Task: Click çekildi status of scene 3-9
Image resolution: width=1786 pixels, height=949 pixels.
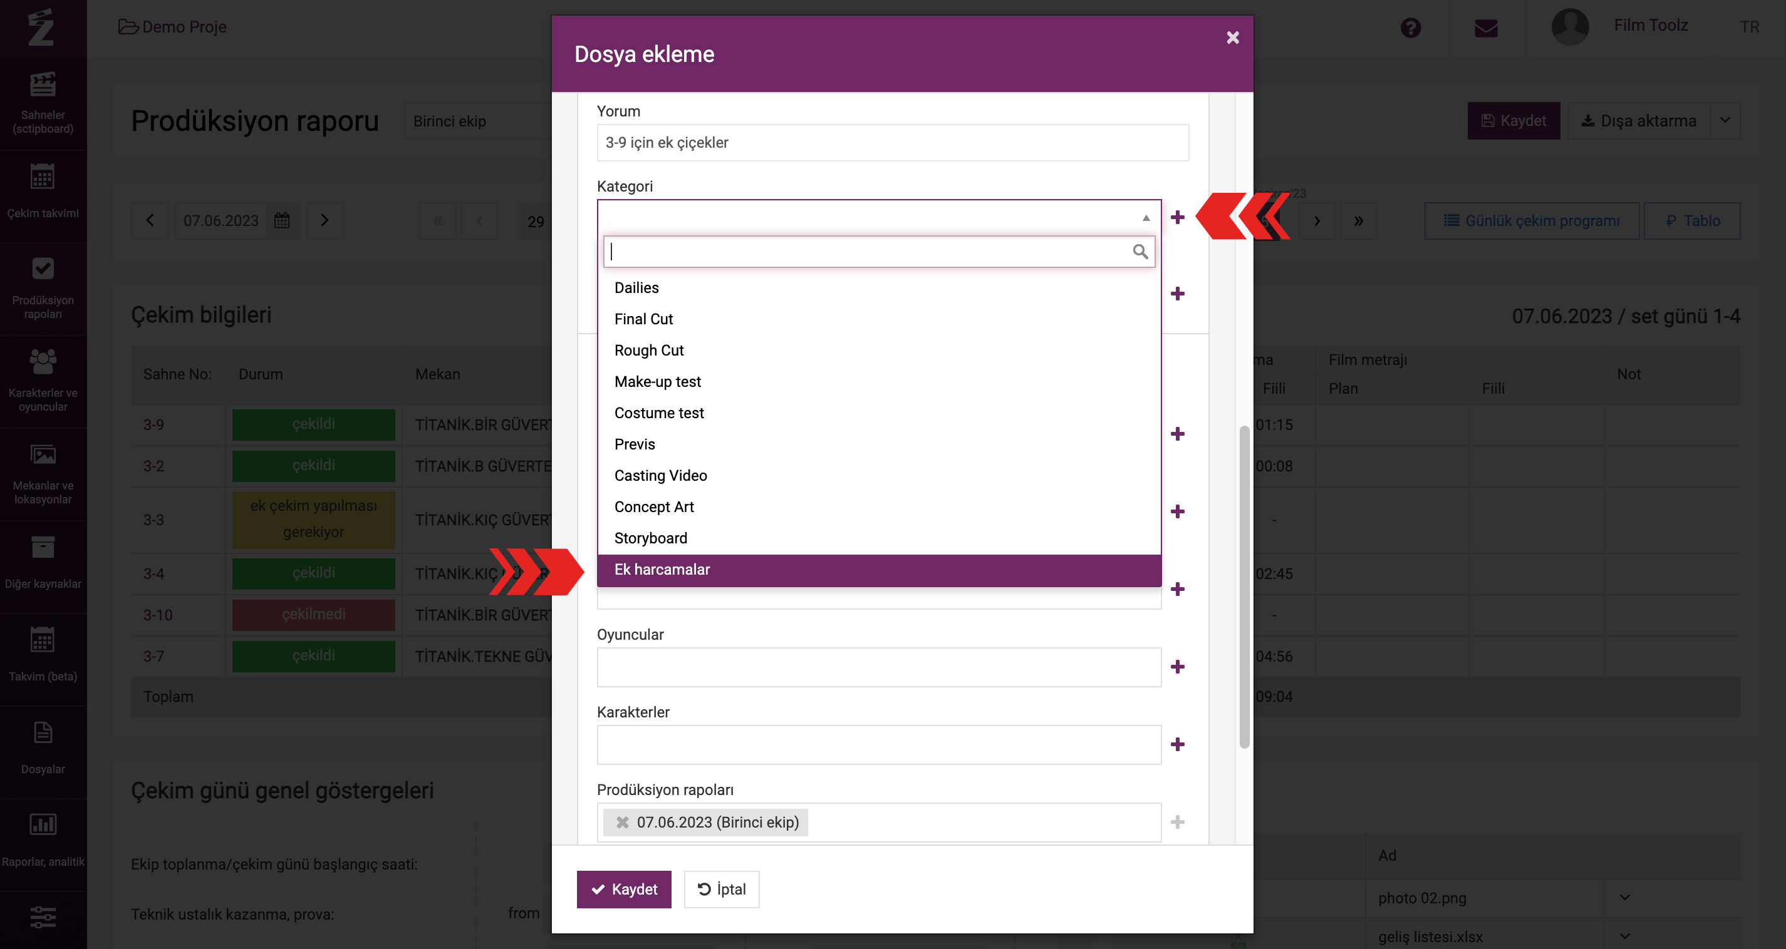Action: tap(313, 424)
